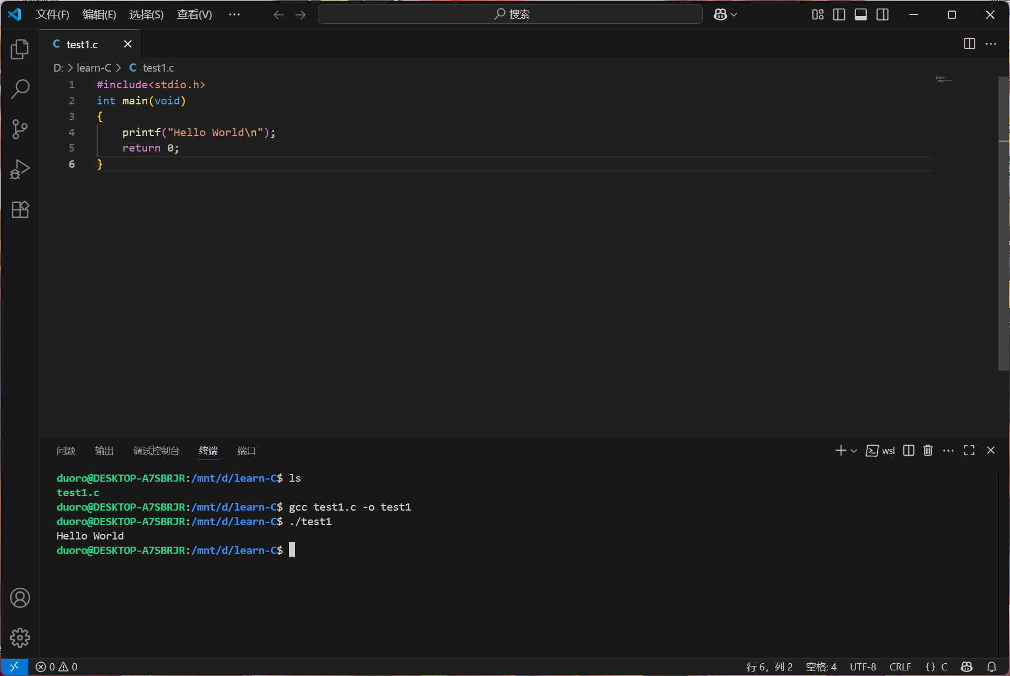Image resolution: width=1010 pixels, height=676 pixels.
Task: Change end of line sequence CRLF
Action: pyautogui.click(x=901, y=667)
